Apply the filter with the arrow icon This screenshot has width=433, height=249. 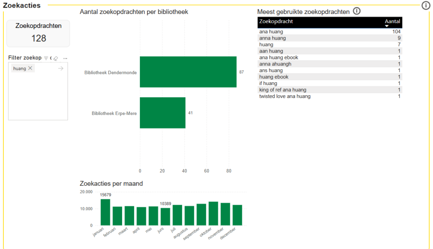pos(60,68)
